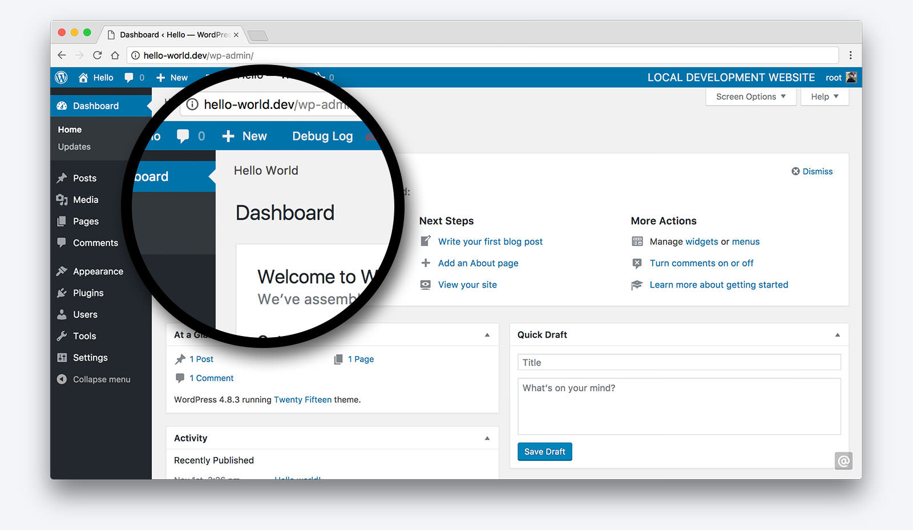The height and width of the screenshot is (530, 913).
Task: Click the browser home icon
Action: pyautogui.click(x=115, y=55)
